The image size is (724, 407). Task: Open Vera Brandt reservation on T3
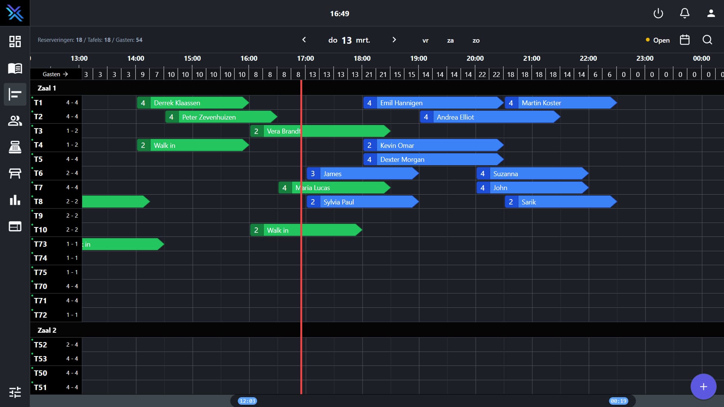point(320,131)
